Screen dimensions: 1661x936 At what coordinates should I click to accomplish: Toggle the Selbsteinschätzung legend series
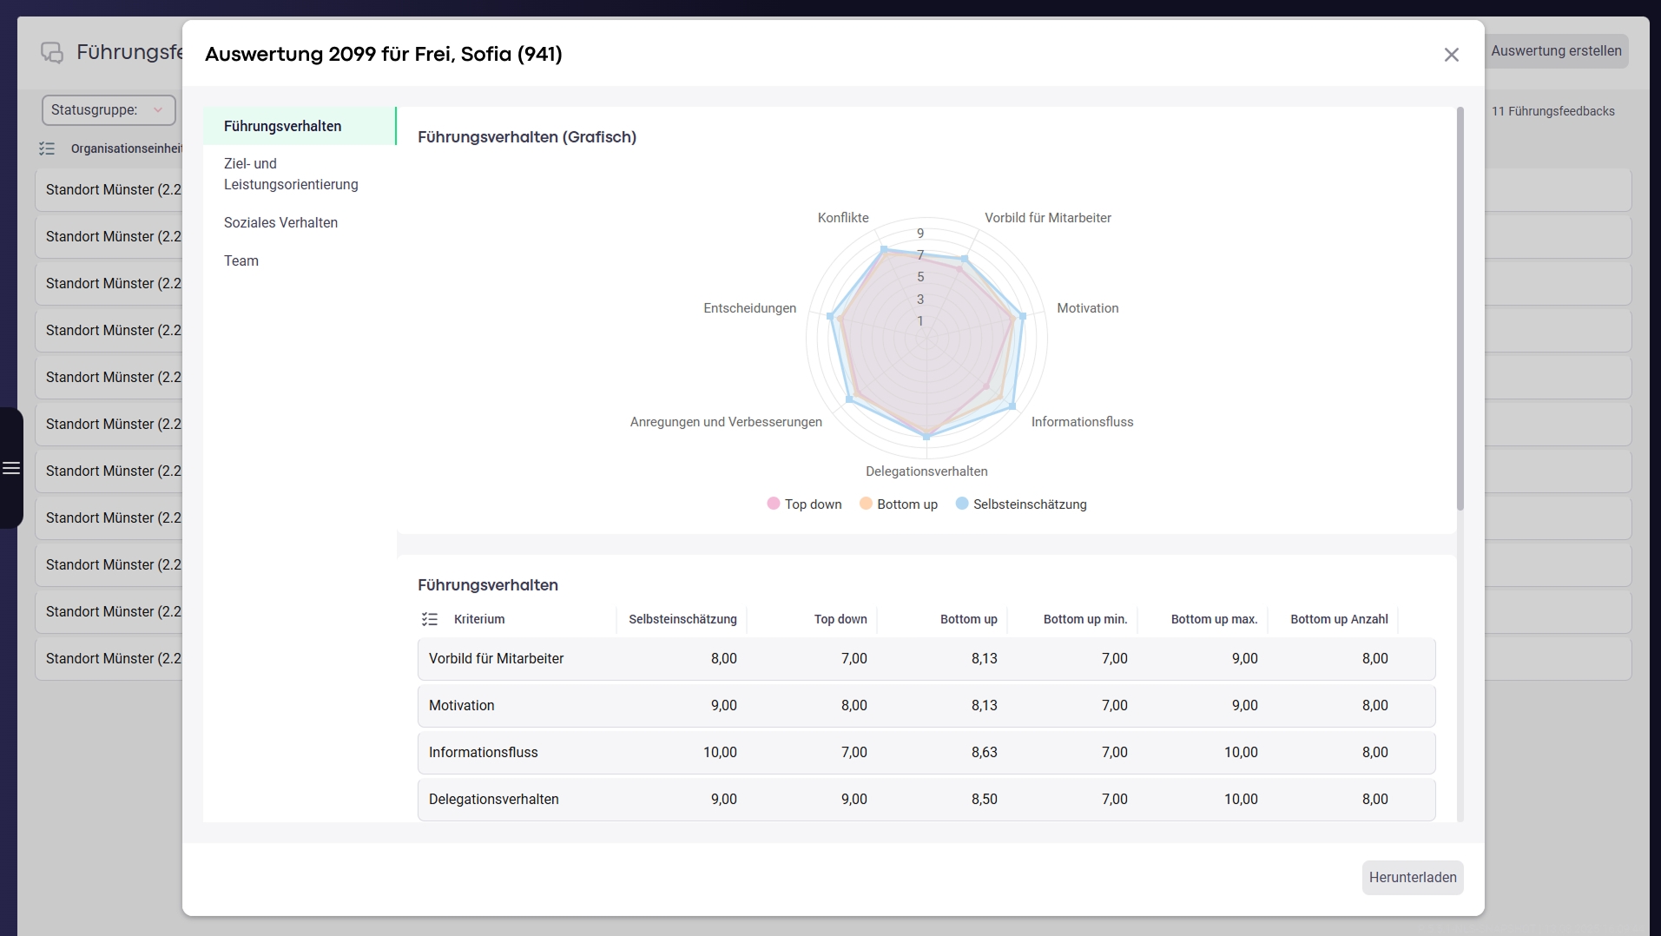(x=1020, y=504)
